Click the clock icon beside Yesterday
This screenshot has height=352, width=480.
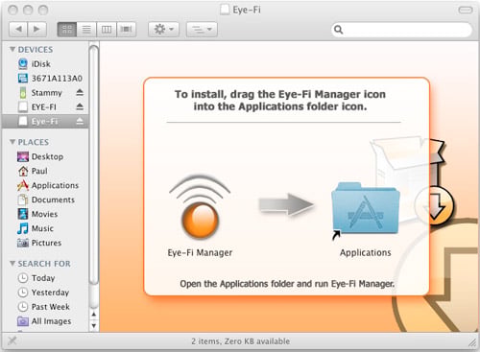point(23,293)
